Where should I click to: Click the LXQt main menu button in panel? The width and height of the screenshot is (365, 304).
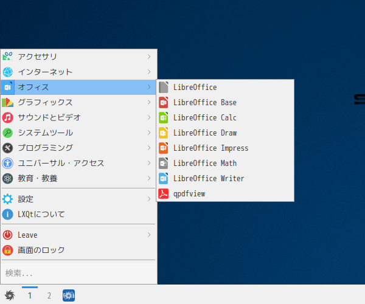(x=10, y=295)
